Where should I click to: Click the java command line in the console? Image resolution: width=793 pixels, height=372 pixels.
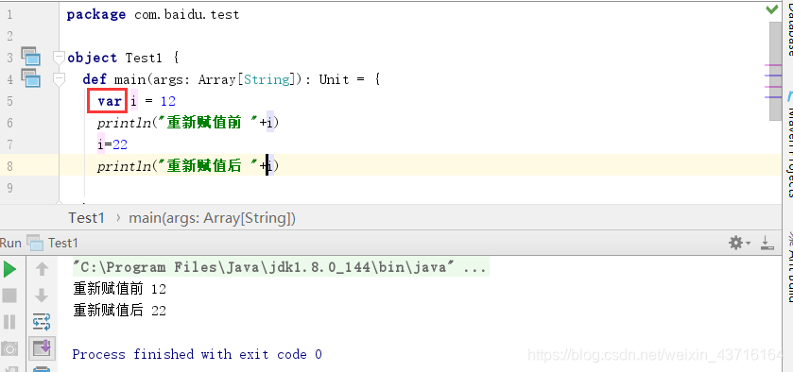[280, 267]
